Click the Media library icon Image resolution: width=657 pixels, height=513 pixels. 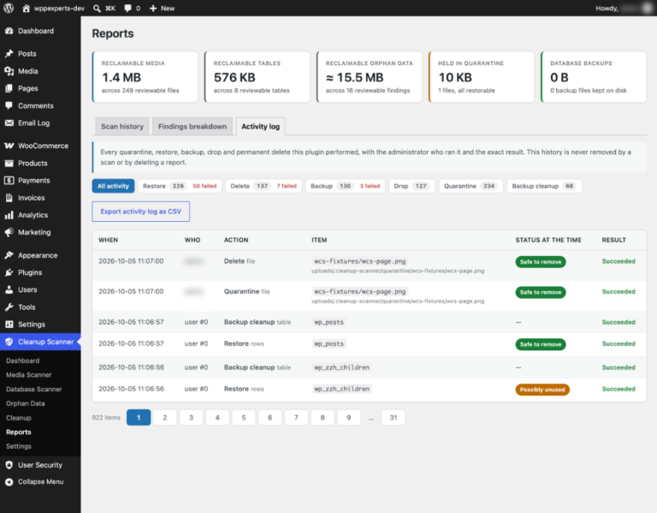[9, 71]
